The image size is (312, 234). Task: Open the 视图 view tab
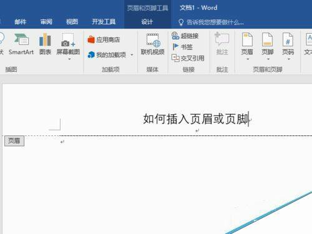[72, 22]
